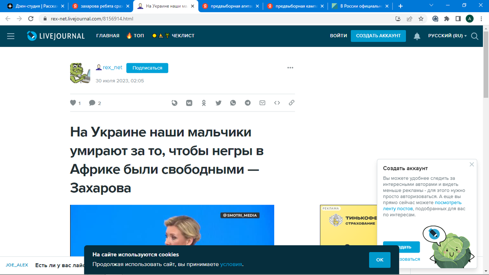The image size is (489, 275).
Task: Open условия link in cookies banner
Action: (231, 264)
